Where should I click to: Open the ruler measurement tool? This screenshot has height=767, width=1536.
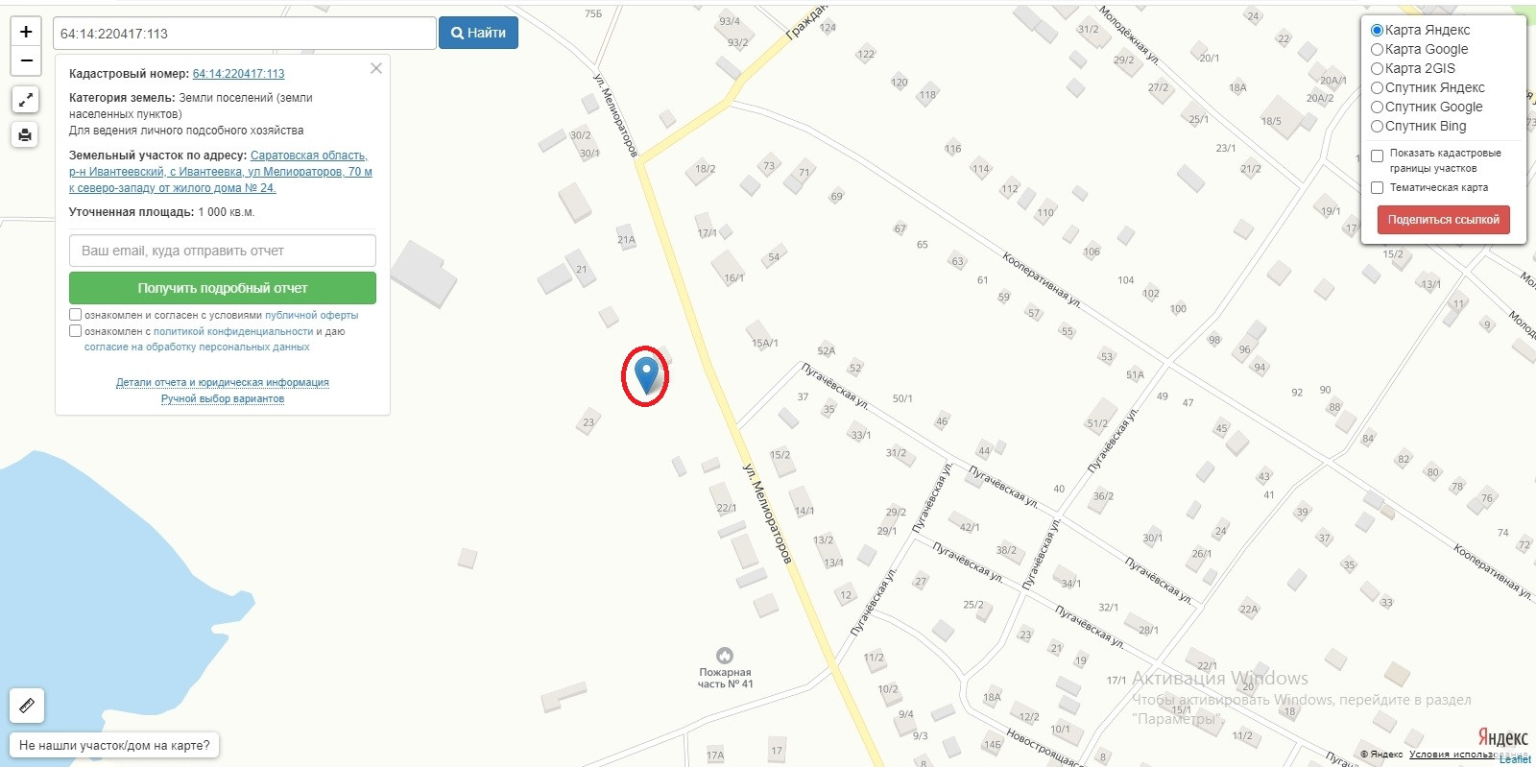(x=27, y=706)
